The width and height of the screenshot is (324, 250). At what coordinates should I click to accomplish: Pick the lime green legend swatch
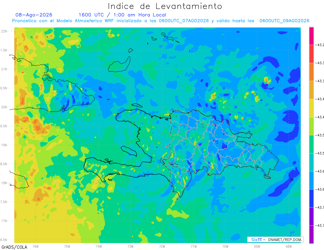coord(311,126)
